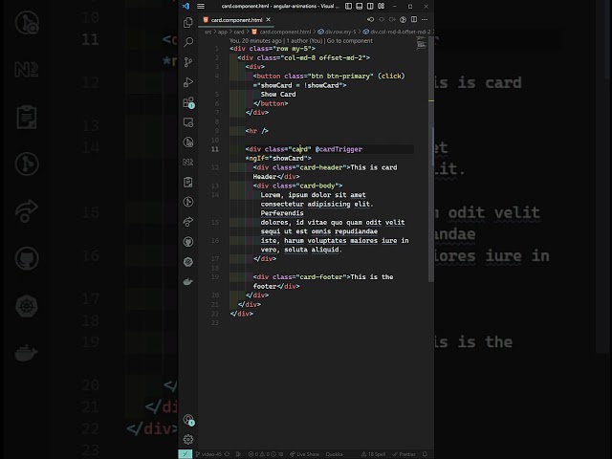The height and width of the screenshot is (459, 612).
Task: Click the <hr /> tag on line 9
Action: [256, 131]
